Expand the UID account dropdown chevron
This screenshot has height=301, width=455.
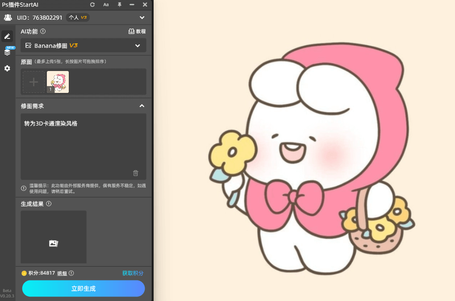tap(142, 17)
